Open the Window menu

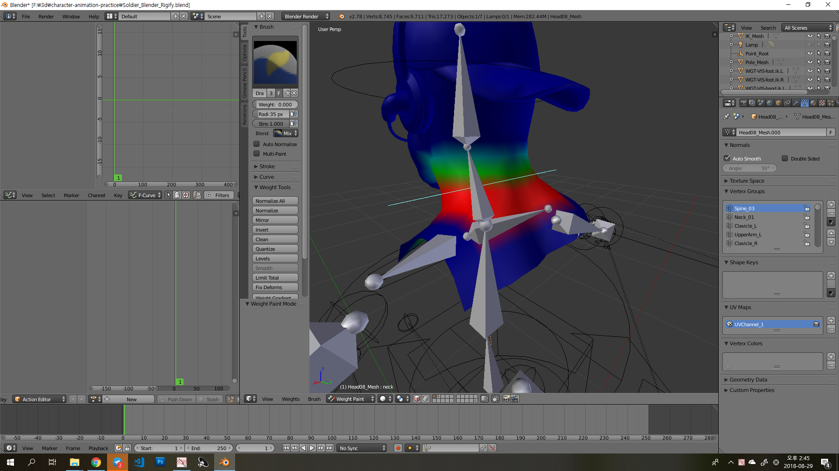[x=71, y=16]
